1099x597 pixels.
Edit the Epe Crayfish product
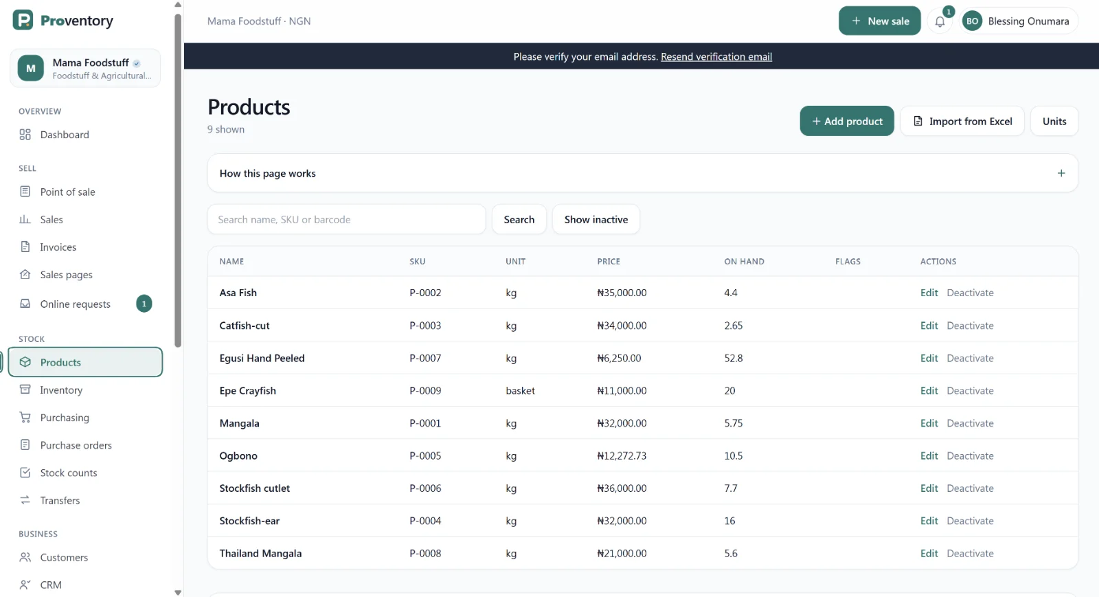(929, 391)
